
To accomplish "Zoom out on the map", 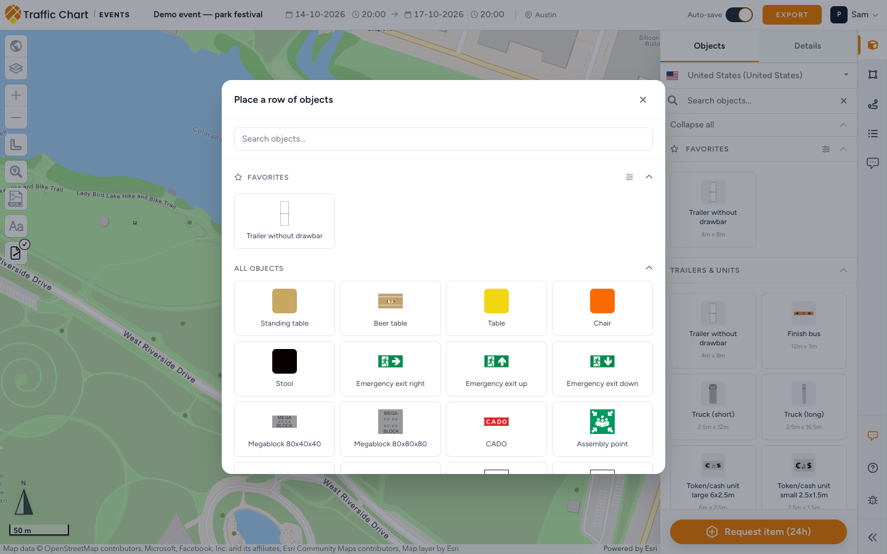I will click(x=16, y=118).
